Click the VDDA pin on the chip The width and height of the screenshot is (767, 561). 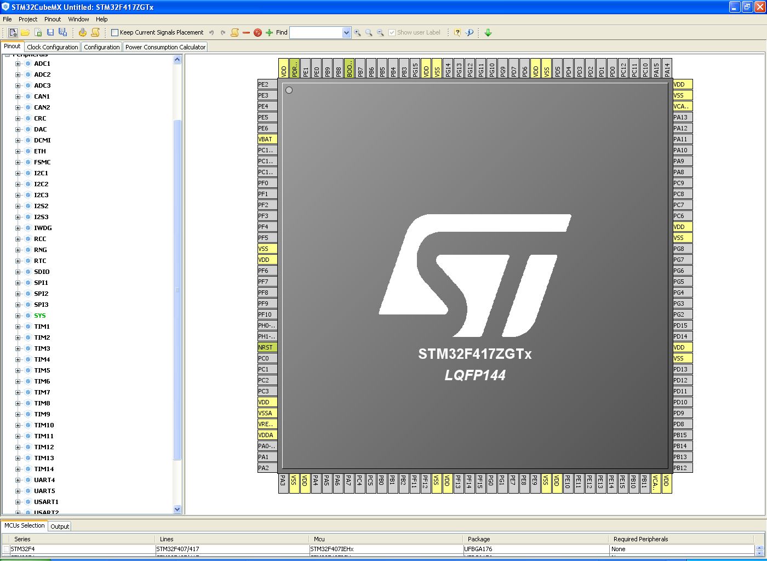click(267, 435)
